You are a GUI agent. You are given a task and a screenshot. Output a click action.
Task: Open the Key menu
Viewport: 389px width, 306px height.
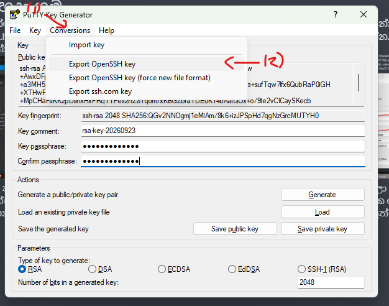pos(35,30)
